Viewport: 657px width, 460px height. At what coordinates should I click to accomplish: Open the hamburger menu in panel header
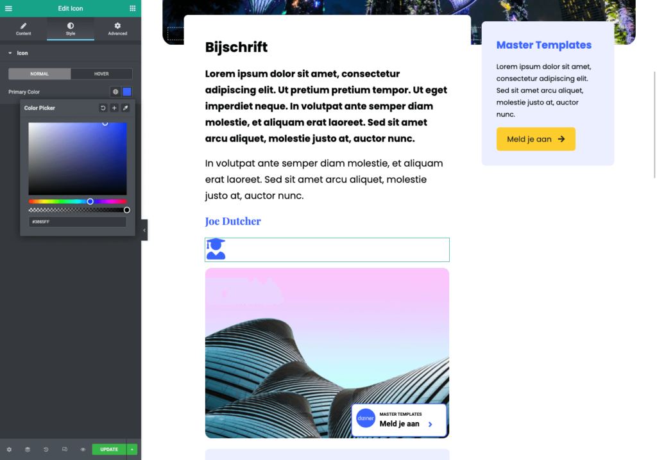[x=8, y=8]
